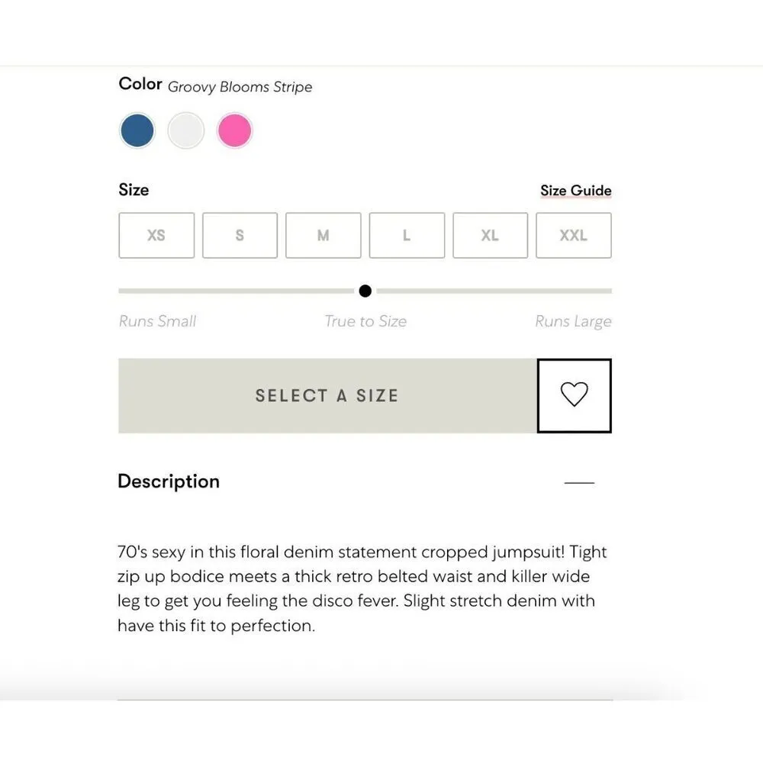Screen dimensions: 763x763
Task: Select size L option
Action: click(x=407, y=236)
